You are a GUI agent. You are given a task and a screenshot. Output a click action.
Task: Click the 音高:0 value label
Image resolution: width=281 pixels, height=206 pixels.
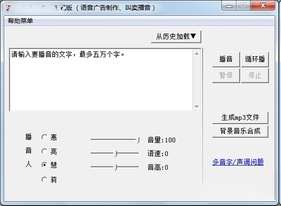[x=158, y=168]
